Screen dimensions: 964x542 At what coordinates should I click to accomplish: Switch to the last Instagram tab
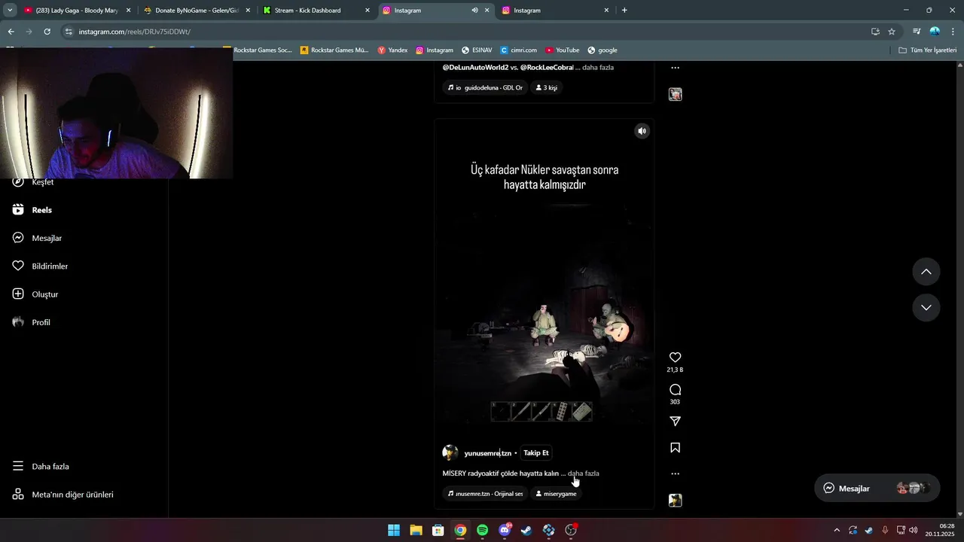554,11
